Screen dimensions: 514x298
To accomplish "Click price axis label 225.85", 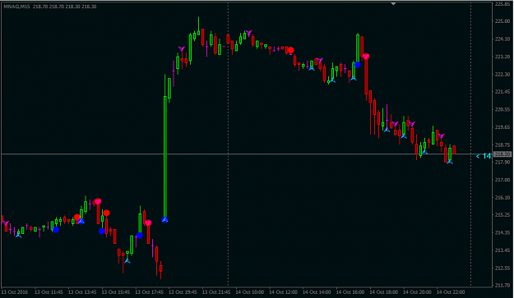I will (502, 4).
